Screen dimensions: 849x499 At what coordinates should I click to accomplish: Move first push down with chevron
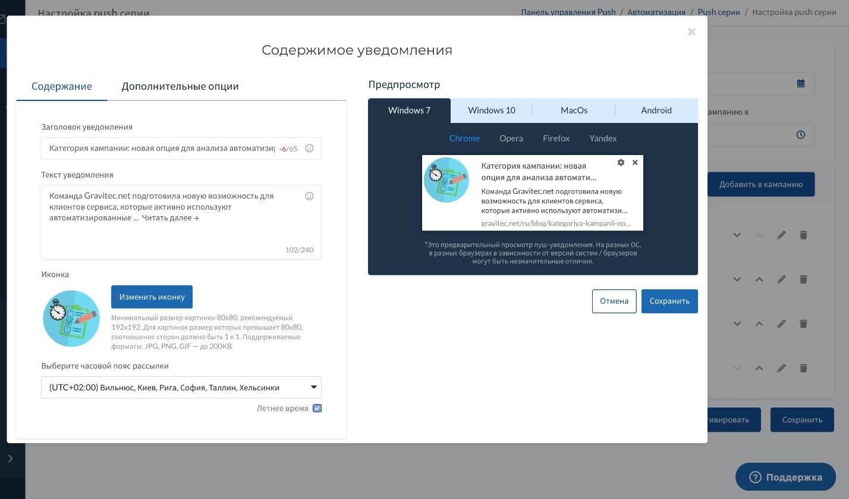pos(737,235)
